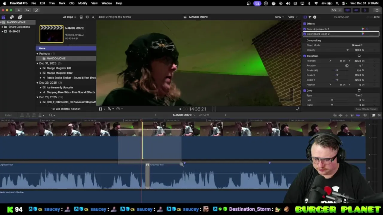Screen dimensions: 383x215
Task: Select Mango Mugshot HQ2 clip row
Action: point(66,73)
